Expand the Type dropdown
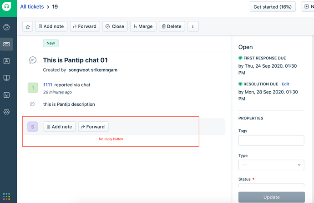 click(x=271, y=165)
